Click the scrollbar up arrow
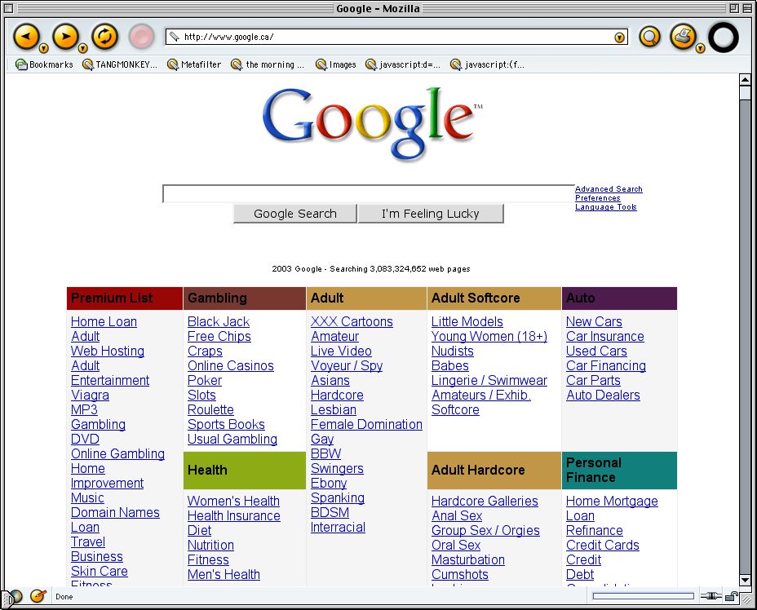 (x=745, y=80)
